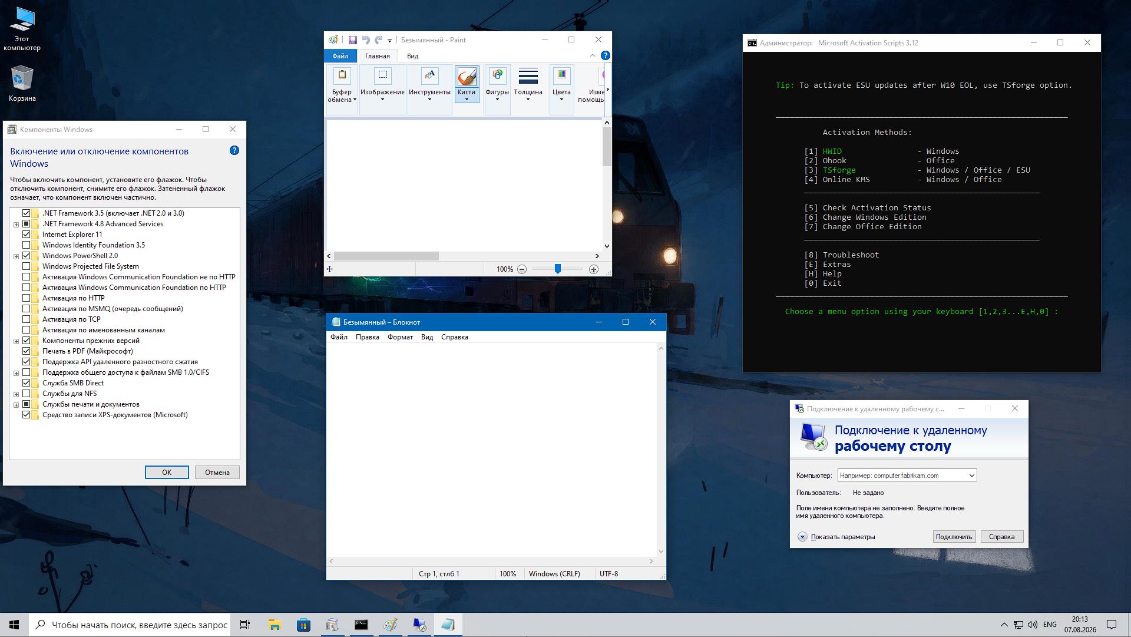The width and height of the screenshot is (1131, 637).
Task: Click the help icon in Windows Components dialog
Action: [234, 150]
